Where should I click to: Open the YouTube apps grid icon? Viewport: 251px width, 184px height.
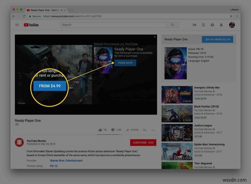pos(204,25)
